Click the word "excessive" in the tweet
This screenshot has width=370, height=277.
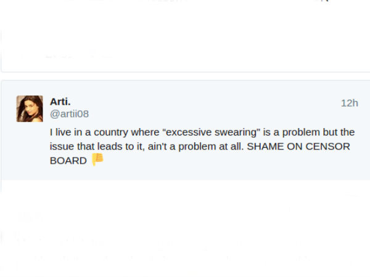click(x=191, y=132)
